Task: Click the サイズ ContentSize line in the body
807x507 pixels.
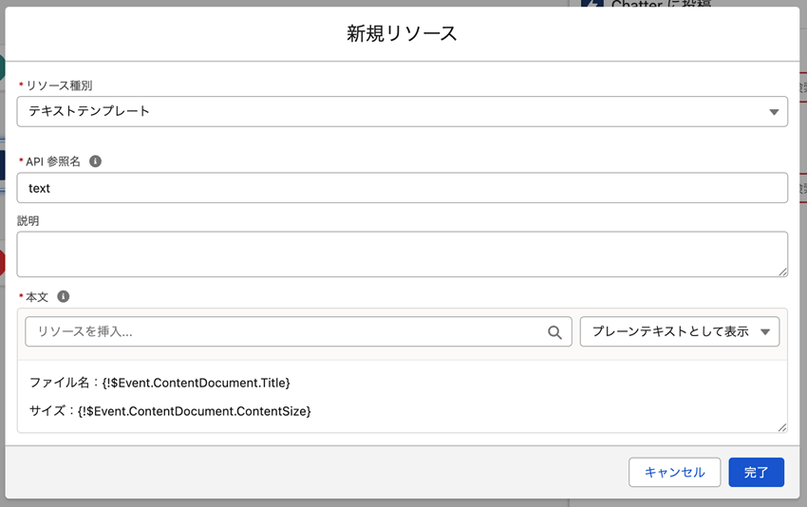Action: pos(171,411)
